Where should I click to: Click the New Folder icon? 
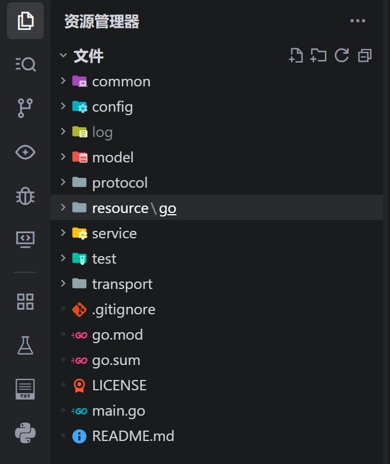[x=319, y=55]
